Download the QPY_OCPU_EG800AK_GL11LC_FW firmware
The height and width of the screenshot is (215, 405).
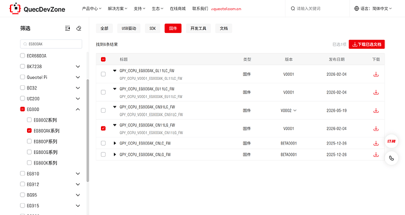pyautogui.click(x=376, y=75)
